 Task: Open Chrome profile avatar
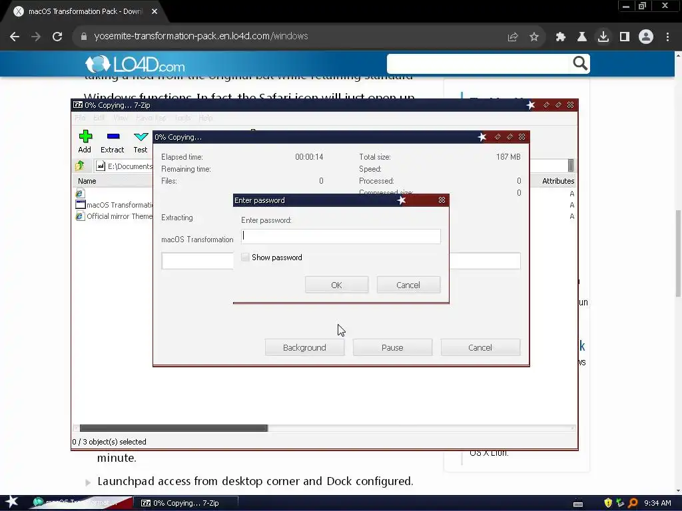(x=646, y=37)
